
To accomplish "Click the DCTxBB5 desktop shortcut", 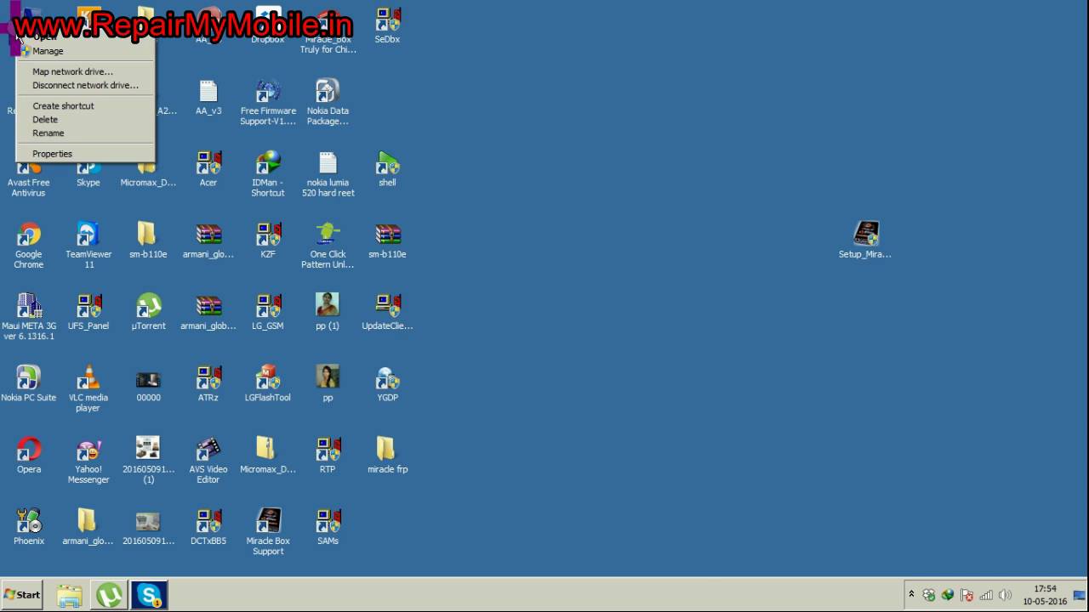I will (208, 526).
